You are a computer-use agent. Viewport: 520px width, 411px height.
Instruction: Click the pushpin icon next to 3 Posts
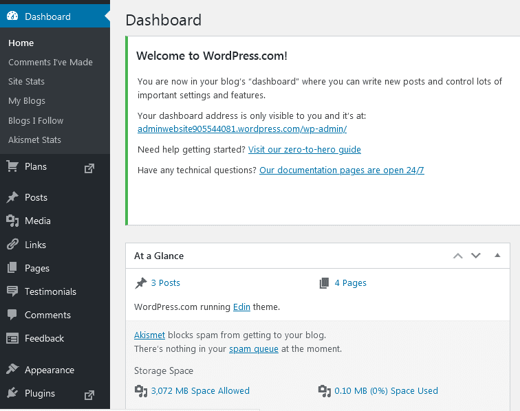click(x=140, y=283)
